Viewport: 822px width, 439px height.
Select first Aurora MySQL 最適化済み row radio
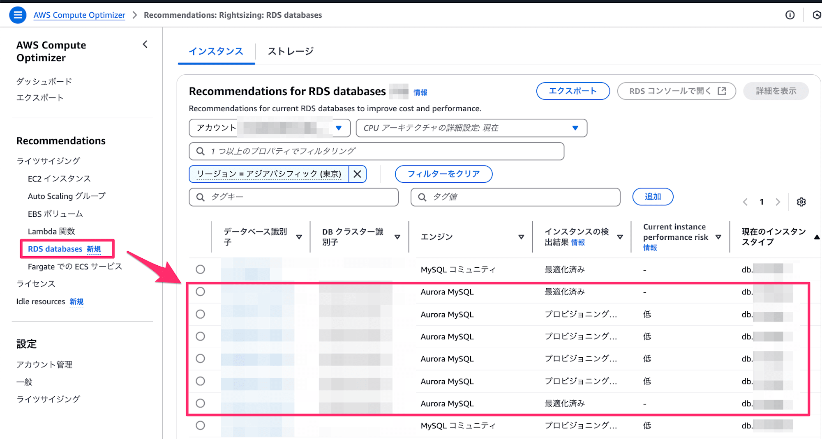[200, 292]
